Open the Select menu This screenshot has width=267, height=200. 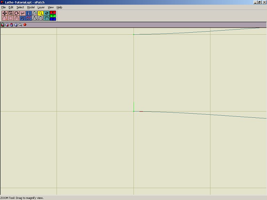click(20, 7)
